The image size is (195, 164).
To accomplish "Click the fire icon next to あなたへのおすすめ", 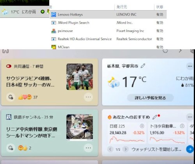I will point(110,117).
